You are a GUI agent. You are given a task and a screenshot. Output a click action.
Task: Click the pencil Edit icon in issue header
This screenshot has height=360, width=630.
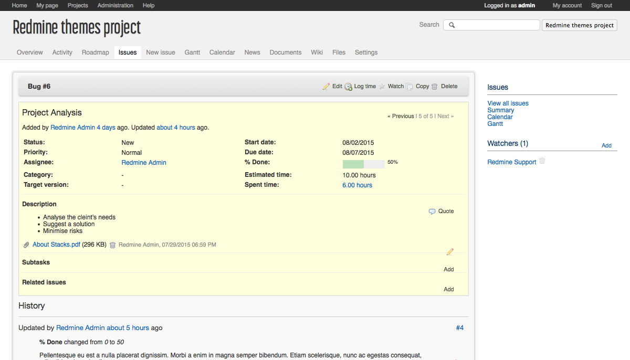(x=326, y=87)
